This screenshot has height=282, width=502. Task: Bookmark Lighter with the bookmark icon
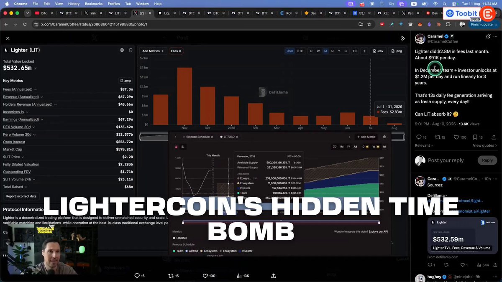pos(131,50)
